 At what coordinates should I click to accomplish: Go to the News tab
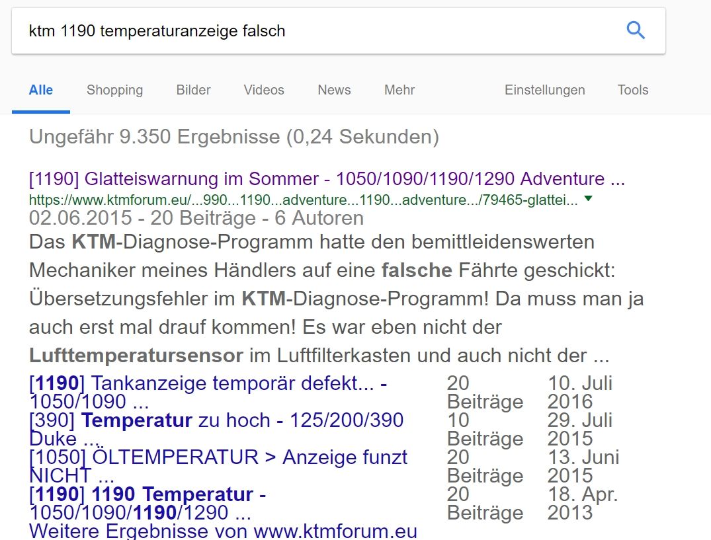[334, 90]
